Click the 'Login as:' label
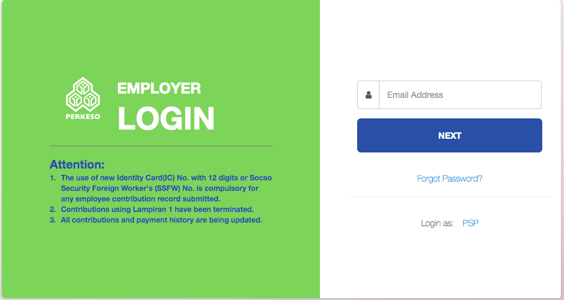Image resolution: width=564 pixels, height=300 pixels. coord(437,223)
